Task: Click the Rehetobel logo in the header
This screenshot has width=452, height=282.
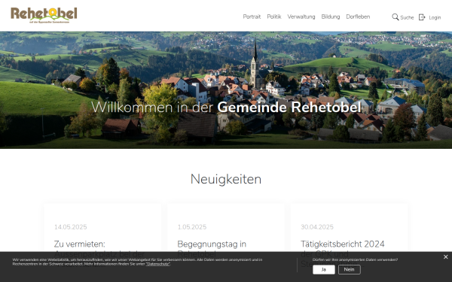Action: pyautogui.click(x=44, y=15)
